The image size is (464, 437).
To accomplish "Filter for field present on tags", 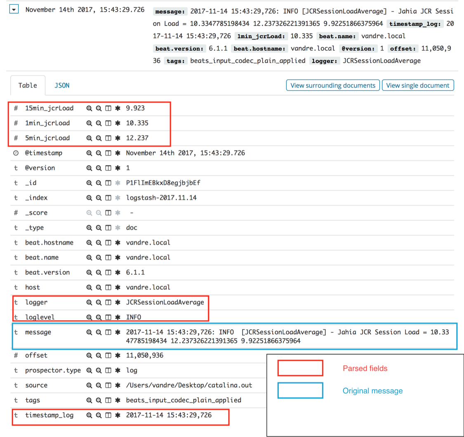I will [118, 400].
